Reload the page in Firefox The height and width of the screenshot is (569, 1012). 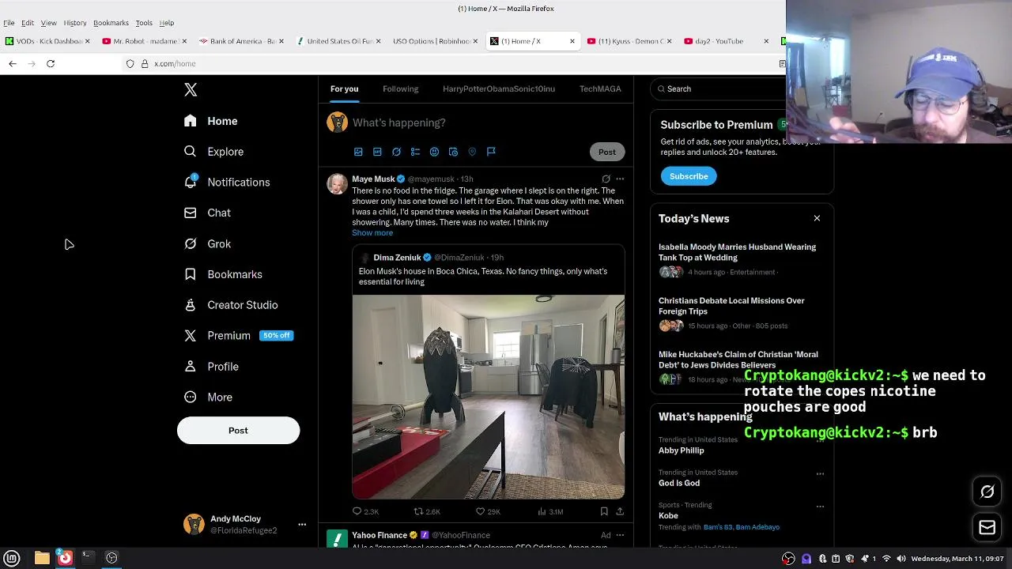point(51,63)
